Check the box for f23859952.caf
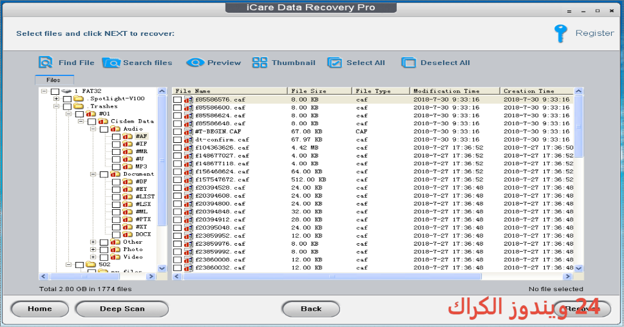Image resolution: width=624 pixels, height=327 pixels. coord(177,236)
